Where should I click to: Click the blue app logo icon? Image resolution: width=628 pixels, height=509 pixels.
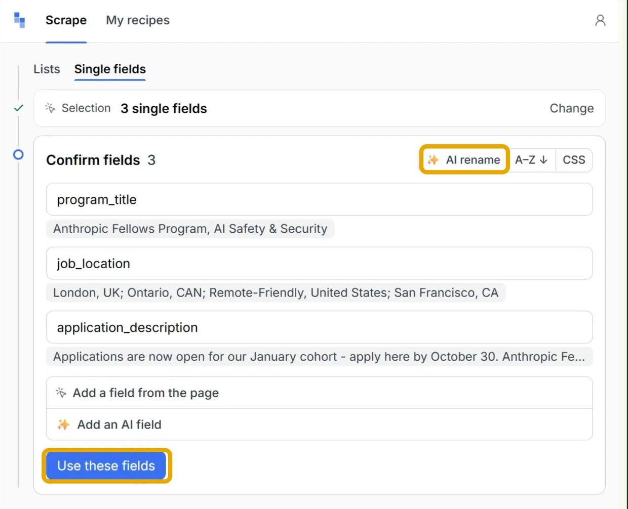click(x=19, y=20)
